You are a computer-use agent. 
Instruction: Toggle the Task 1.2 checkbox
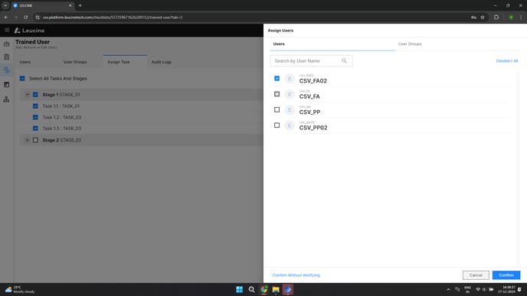(x=35, y=117)
